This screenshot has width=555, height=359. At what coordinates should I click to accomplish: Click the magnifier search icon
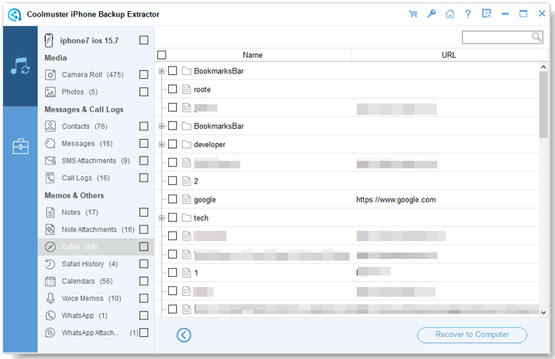tap(537, 36)
